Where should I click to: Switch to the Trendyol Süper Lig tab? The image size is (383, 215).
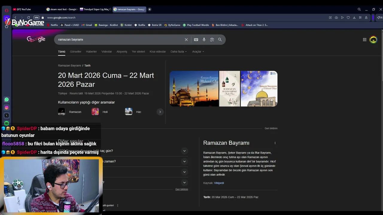coord(95,9)
